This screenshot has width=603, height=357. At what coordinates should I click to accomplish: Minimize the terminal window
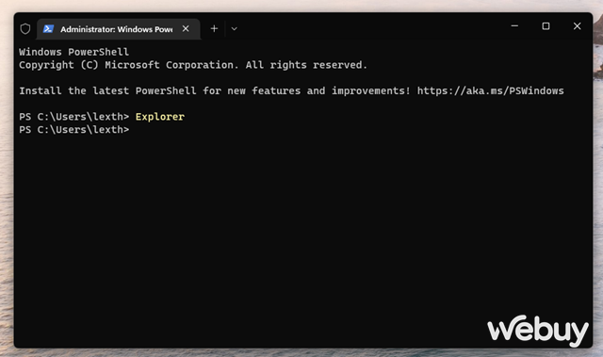[514, 26]
